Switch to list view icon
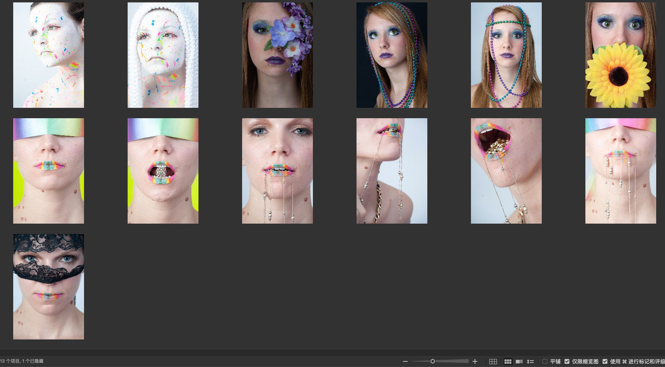Viewport: 665px width, 367px height. pos(531,361)
